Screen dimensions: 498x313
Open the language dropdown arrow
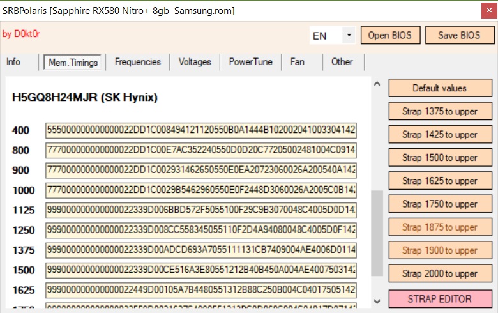click(349, 35)
